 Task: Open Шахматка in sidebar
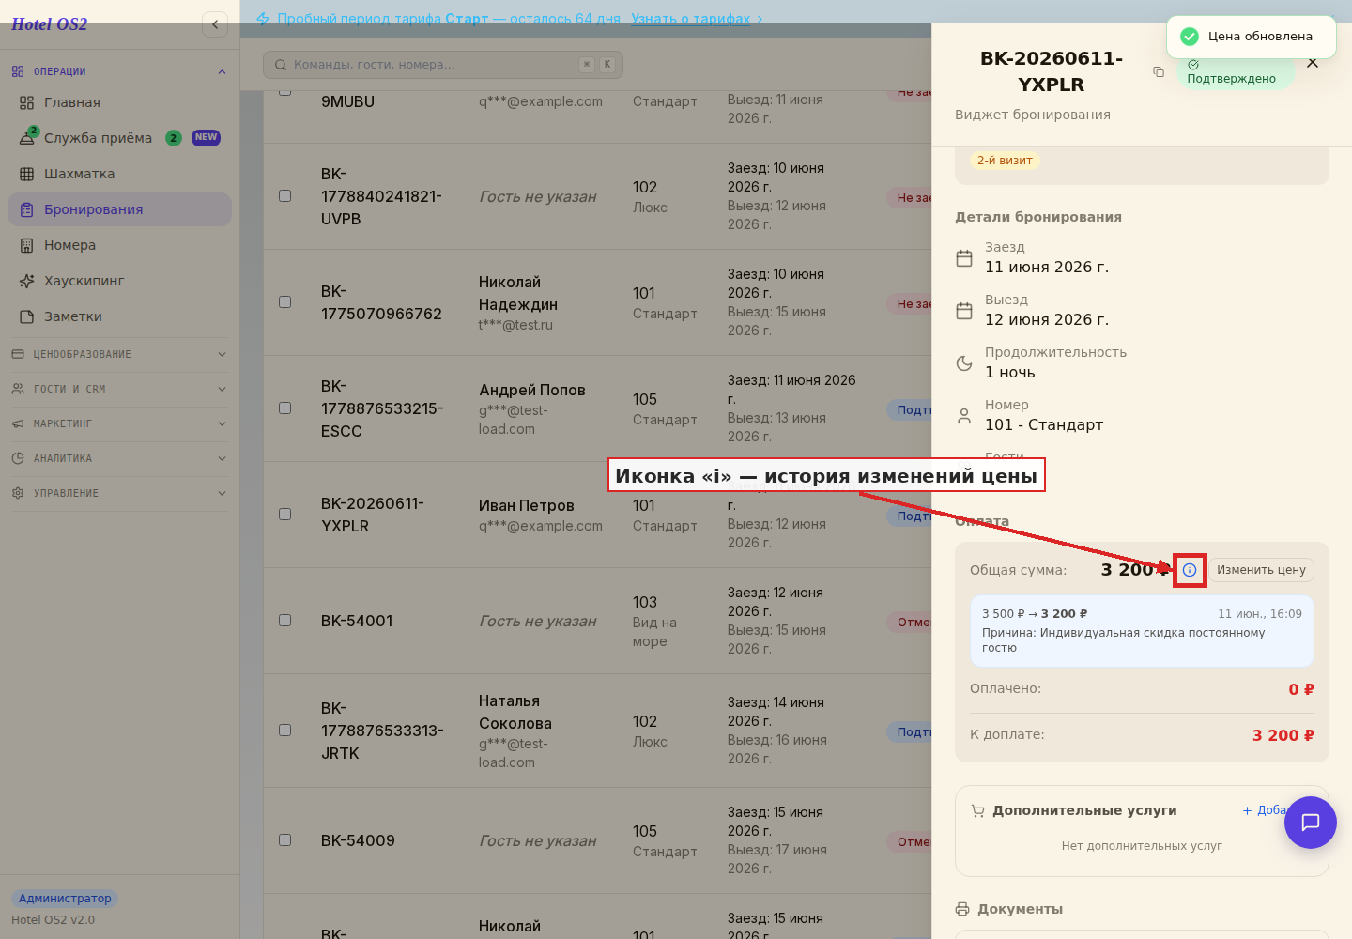119,174
